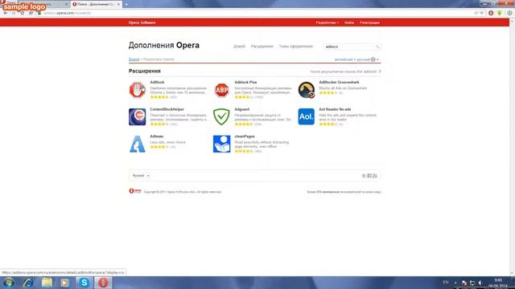Click the red extension icon in toolbar
The image size is (515, 289).
coord(491,13)
